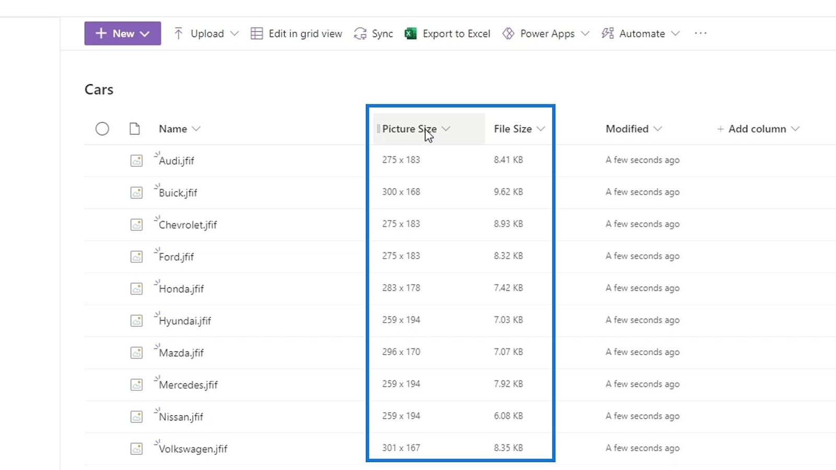Open the Automate menu
Screen dimensions: 836x470
pos(640,33)
